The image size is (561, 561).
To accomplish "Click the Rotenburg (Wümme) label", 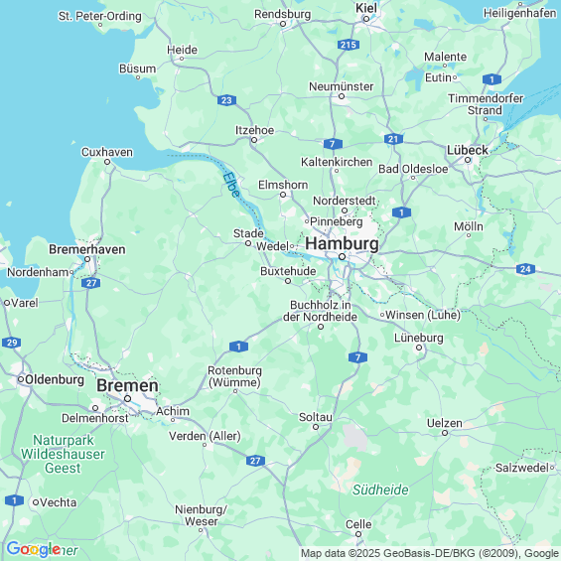I will point(234,376).
